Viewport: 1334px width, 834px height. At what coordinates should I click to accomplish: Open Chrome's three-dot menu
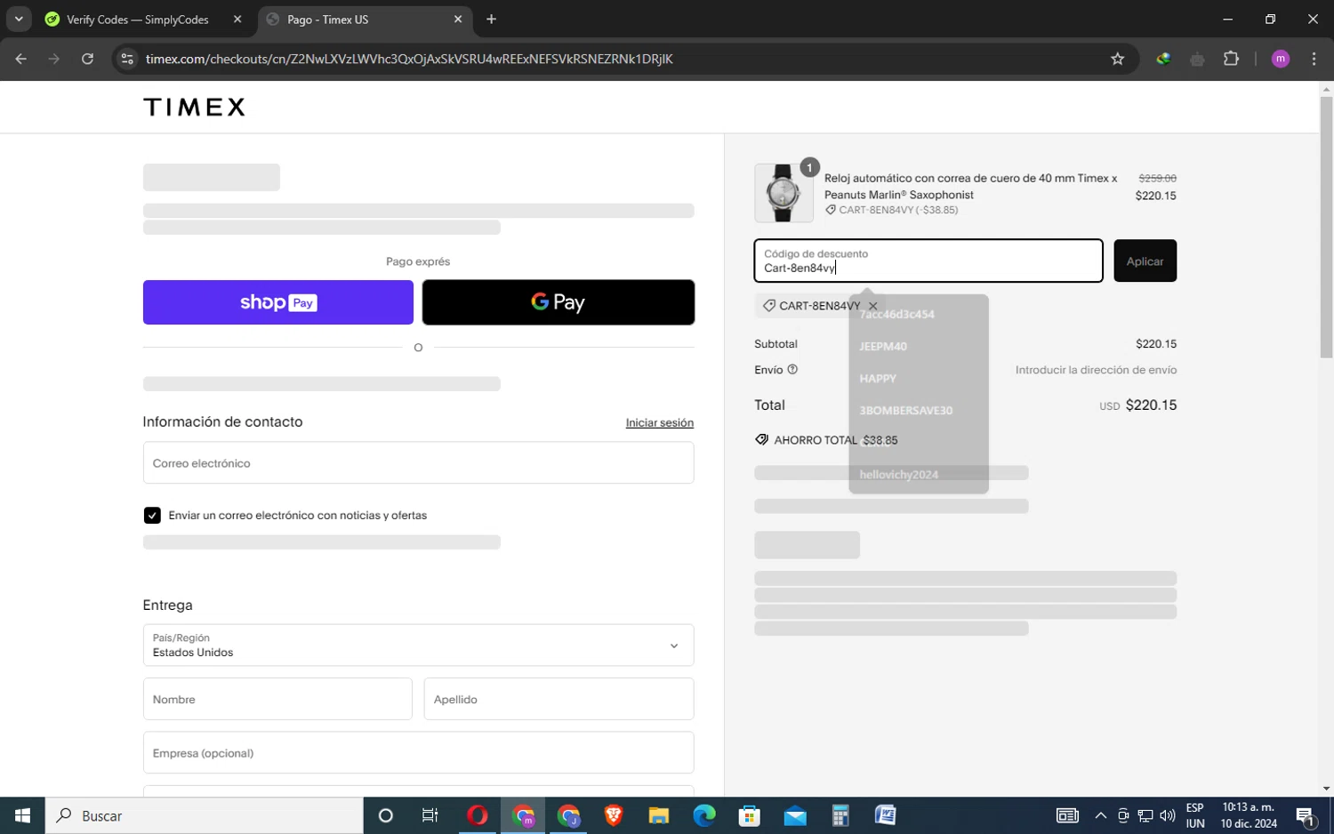click(x=1314, y=59)
